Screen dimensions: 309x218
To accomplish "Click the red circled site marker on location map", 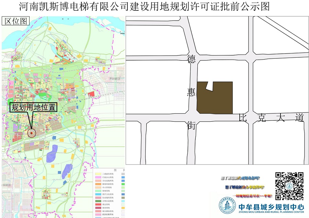I will point(31,133).
